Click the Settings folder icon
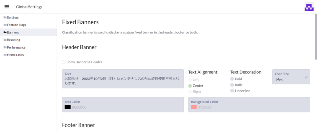The image size is (317, 133). click(x=5, y=17)
